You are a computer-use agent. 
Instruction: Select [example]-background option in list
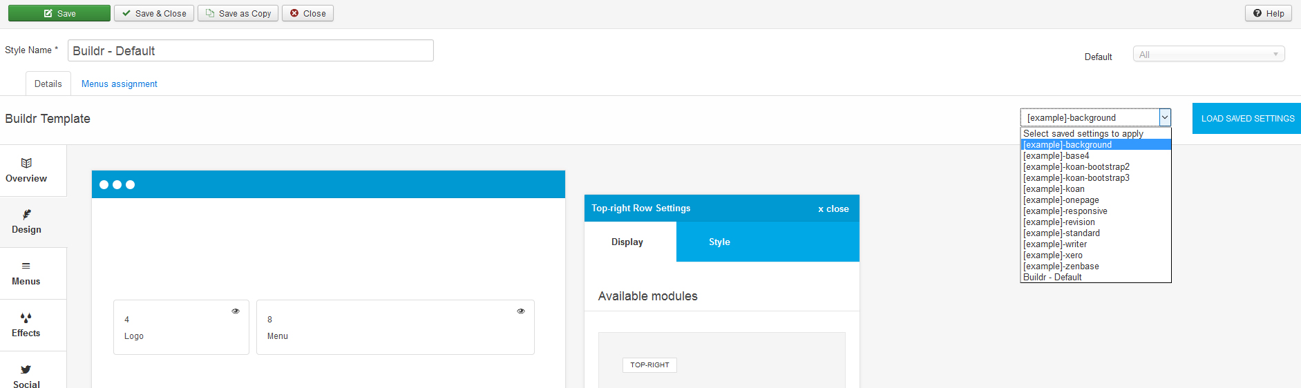(x=1096, y=145)
